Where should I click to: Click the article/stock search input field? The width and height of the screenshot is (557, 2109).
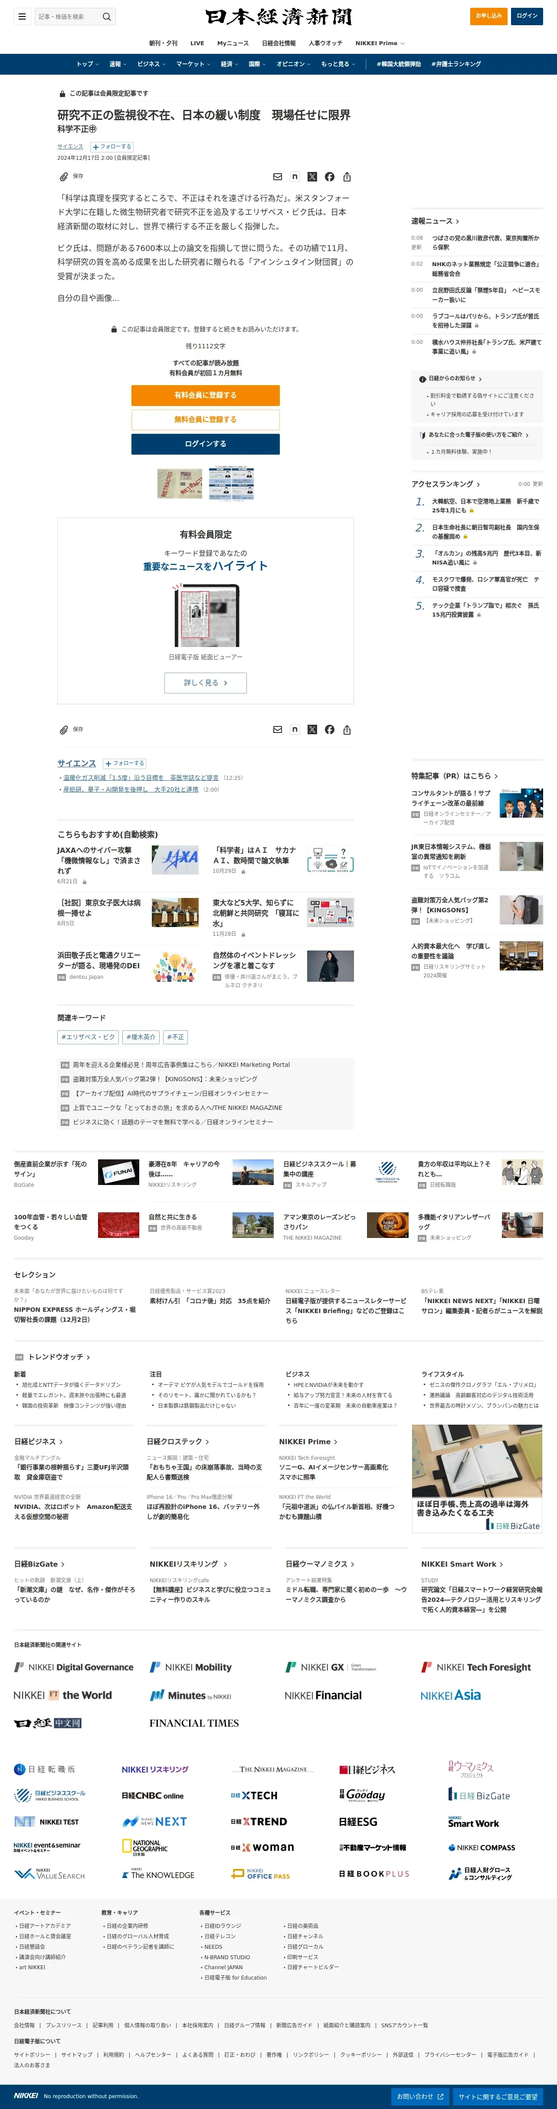point(67,17)
